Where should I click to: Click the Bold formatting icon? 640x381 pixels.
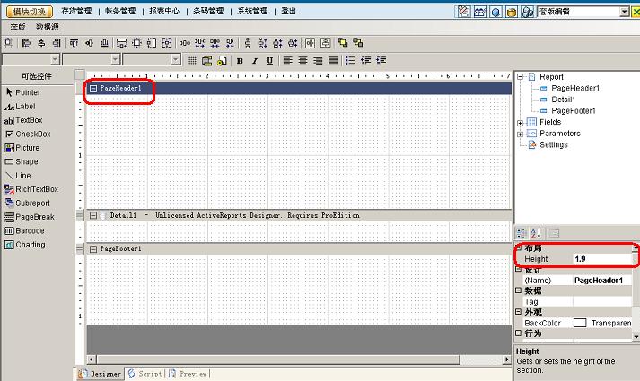[241, 60]
